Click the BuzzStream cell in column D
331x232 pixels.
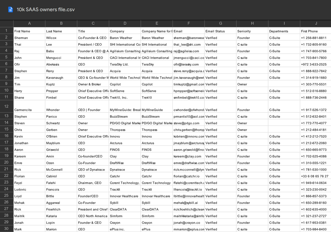(125, 116)
